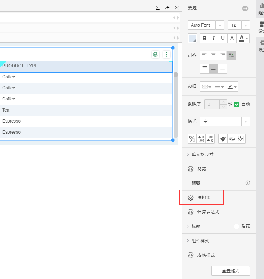Uncheck the 自动 transparency checkbox
Screen dimensions: 264x279
(x=236, y=104)
